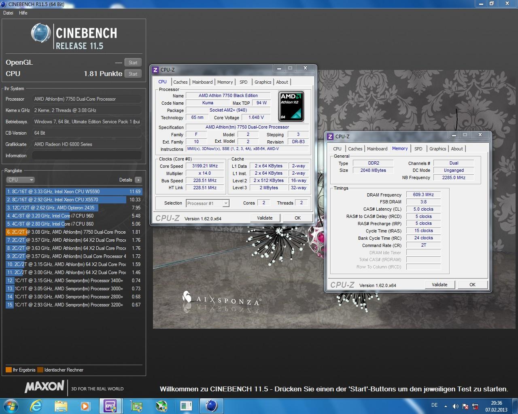Viewport: 518px width, 414px height.
Task: Click the volume speaker tray icon
Action: pyautogui.click(x=455, y=406)
